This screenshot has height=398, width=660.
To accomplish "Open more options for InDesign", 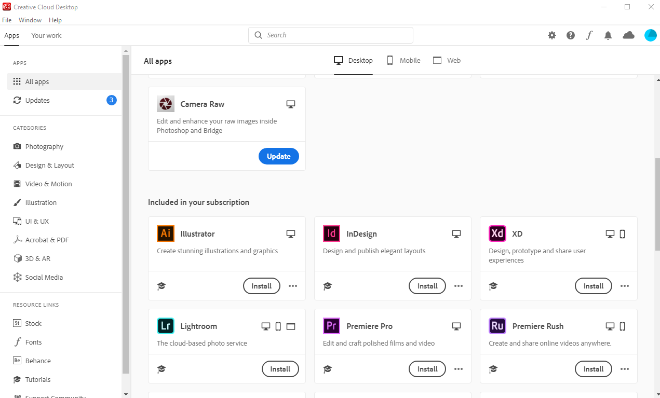I will (x=459, y=286).
